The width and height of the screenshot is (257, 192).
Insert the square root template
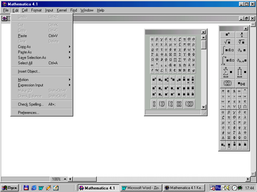point(228,42)
